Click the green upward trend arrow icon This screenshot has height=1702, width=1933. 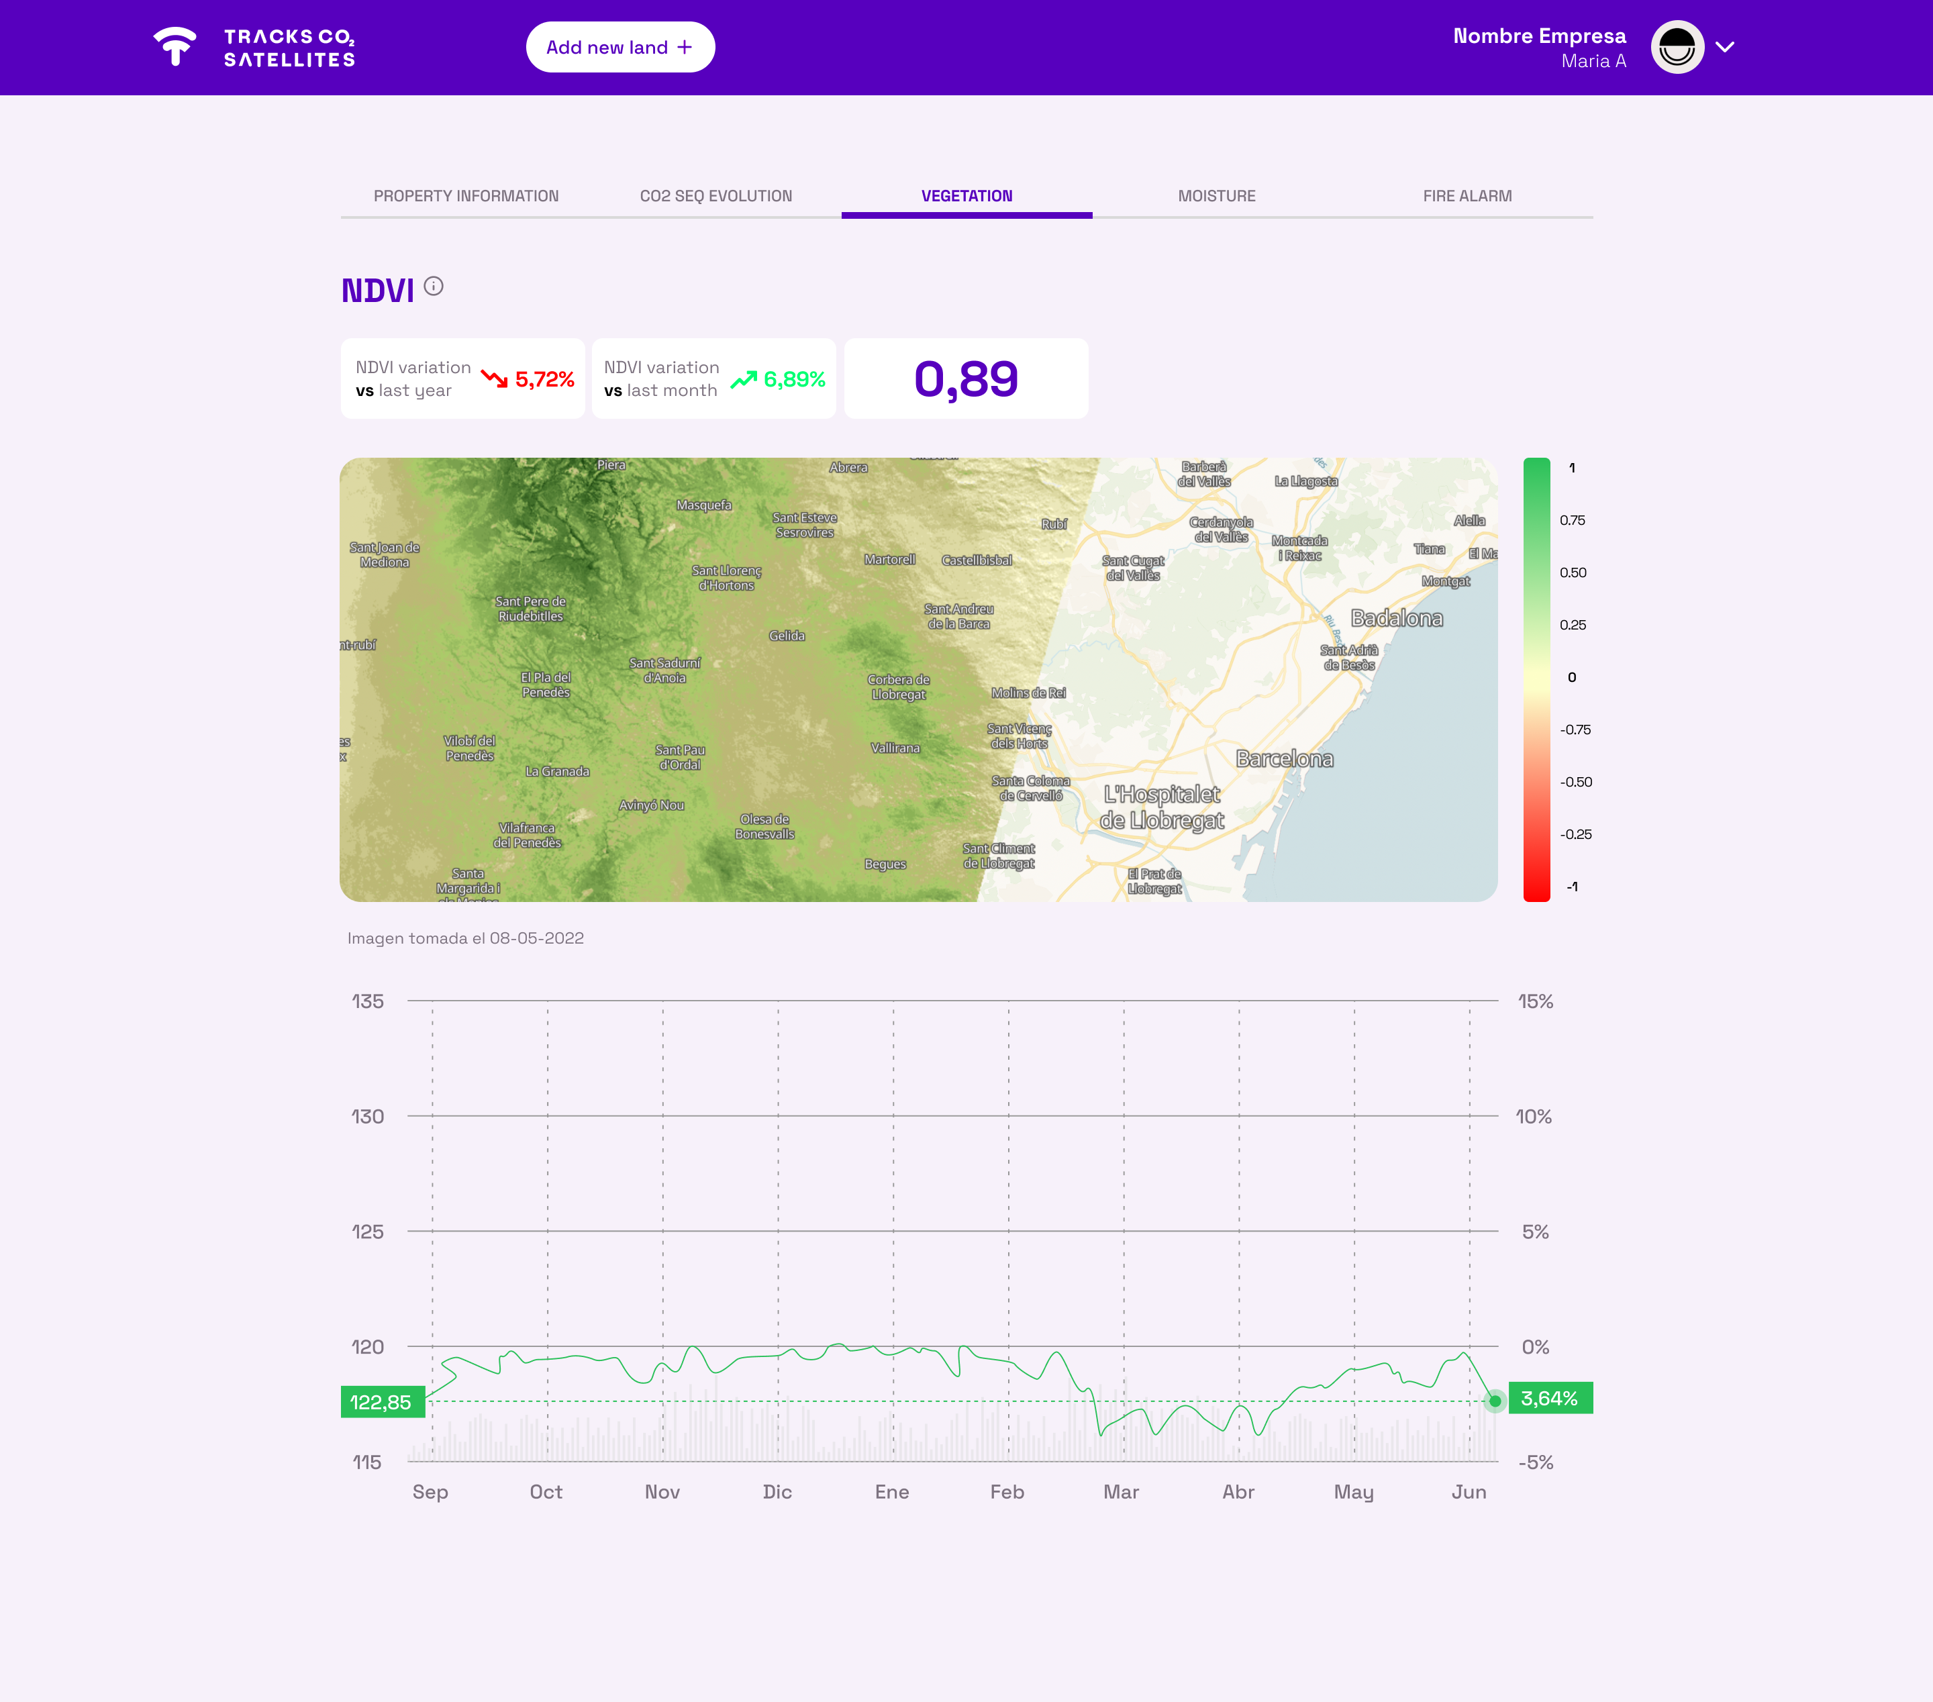tap(743, 379)
